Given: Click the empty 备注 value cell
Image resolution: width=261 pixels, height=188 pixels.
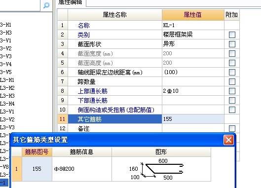Looking at the screenshot, I should (x=193, y=128).
